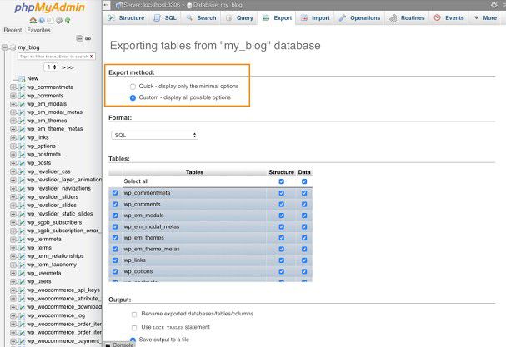This screenshot has height=347, width=506.
Task: Uncheck the wp_links row checkbox
Action: [x=115, y=260]
